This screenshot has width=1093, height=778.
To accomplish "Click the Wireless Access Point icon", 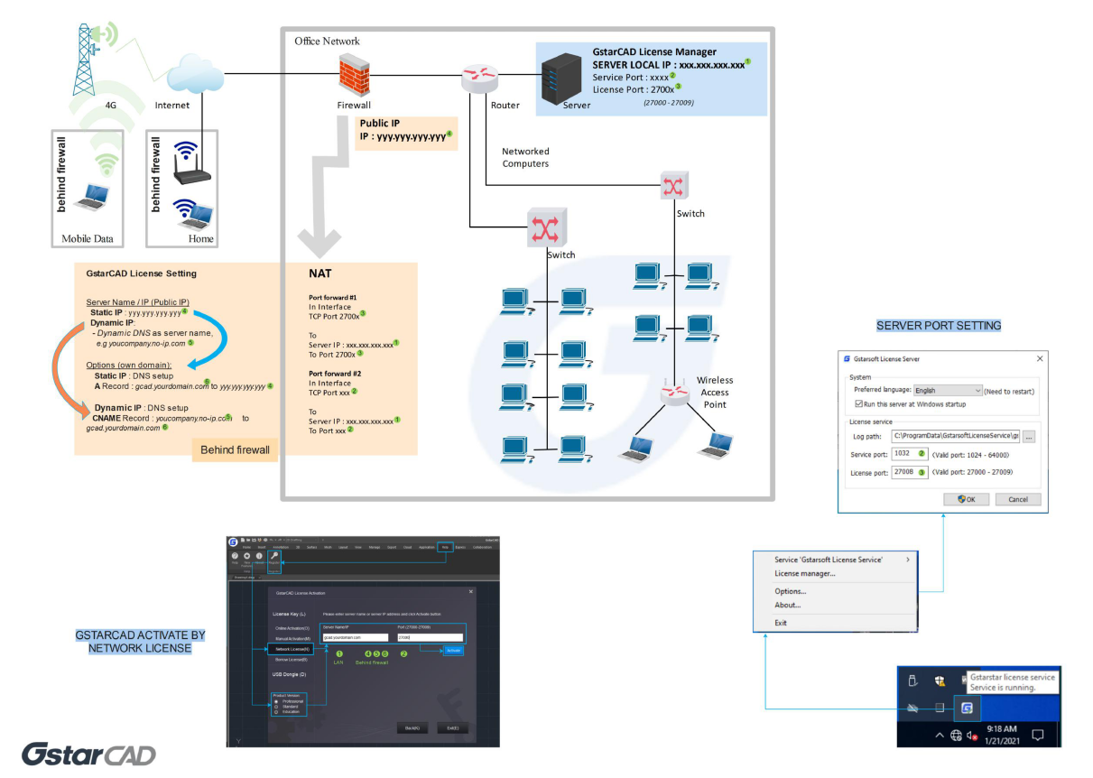I will 673,394.
